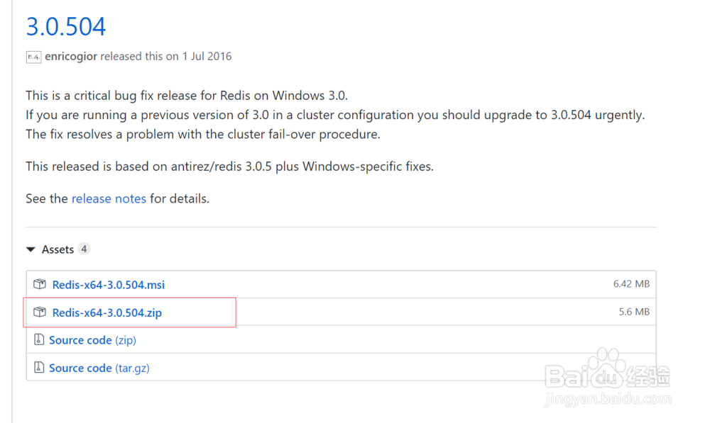Click the package icon beside Redis-x64-3.0.504.zip

tap(40, 312)
